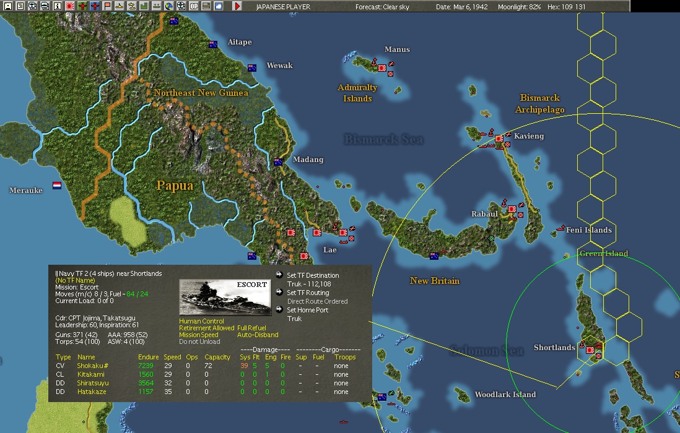680x433 pixels.
Task: Click the ESCORT ship picture
Action: pos(225,297)
